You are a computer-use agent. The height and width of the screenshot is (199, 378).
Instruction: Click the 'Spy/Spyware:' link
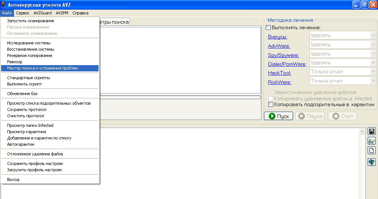283,55
